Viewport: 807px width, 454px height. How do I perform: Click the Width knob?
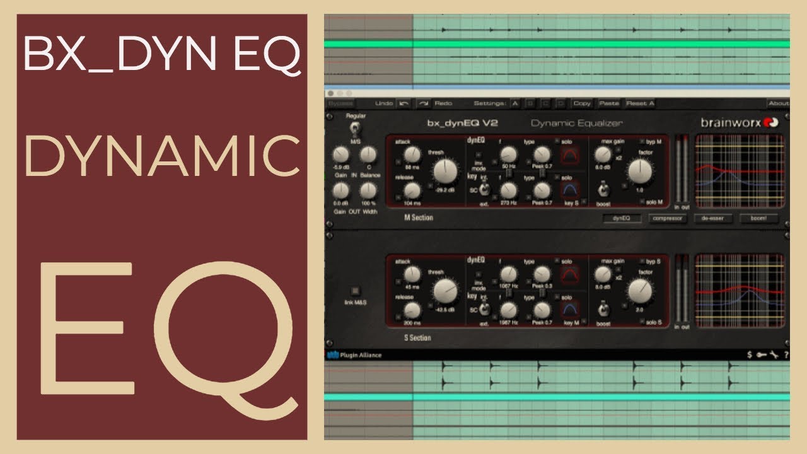click(x=369, y=190)
